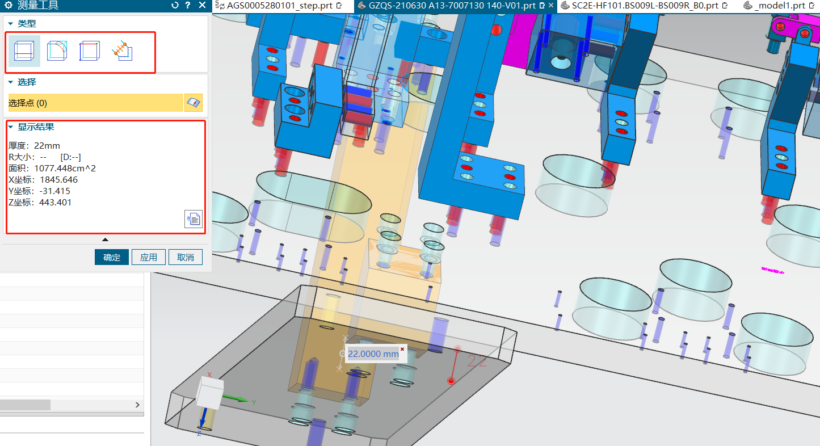
Task: Collapse the 显示结果 section
Action: click(10, 127)
